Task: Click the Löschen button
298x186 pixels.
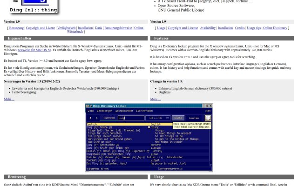Action: click(x=194, y=118)
